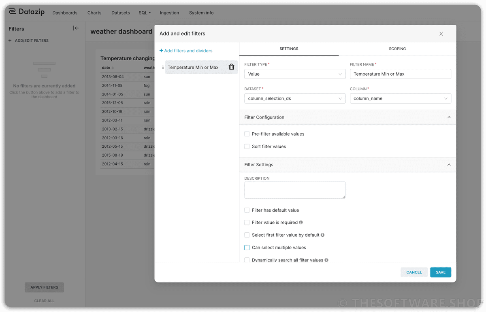The height and width of the screenshot is (312, 486).
Task: Check Select first filter value by default
Action: click(x=247, y=235)
